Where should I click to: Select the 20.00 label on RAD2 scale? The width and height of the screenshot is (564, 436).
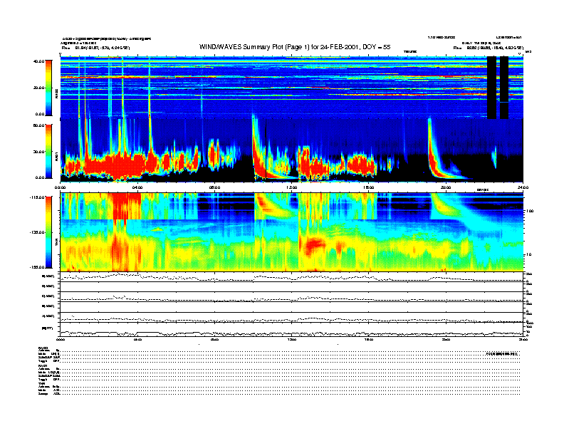pos(38,88)
